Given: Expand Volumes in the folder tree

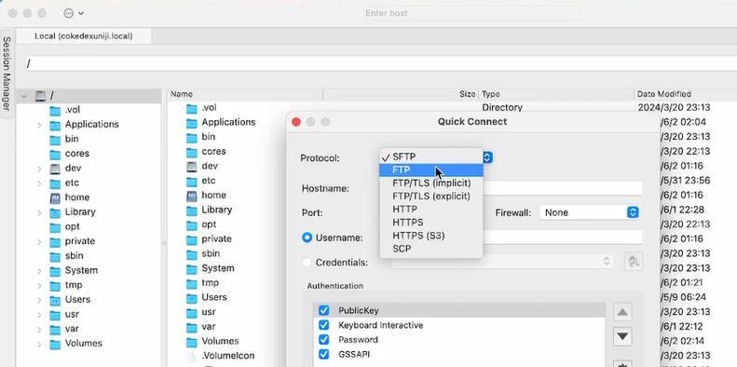Looking at the screenshot, I should [39, 344].
